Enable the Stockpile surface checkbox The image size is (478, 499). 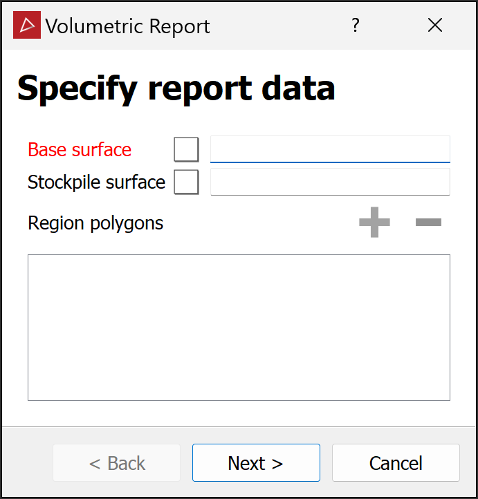point(186,182)
